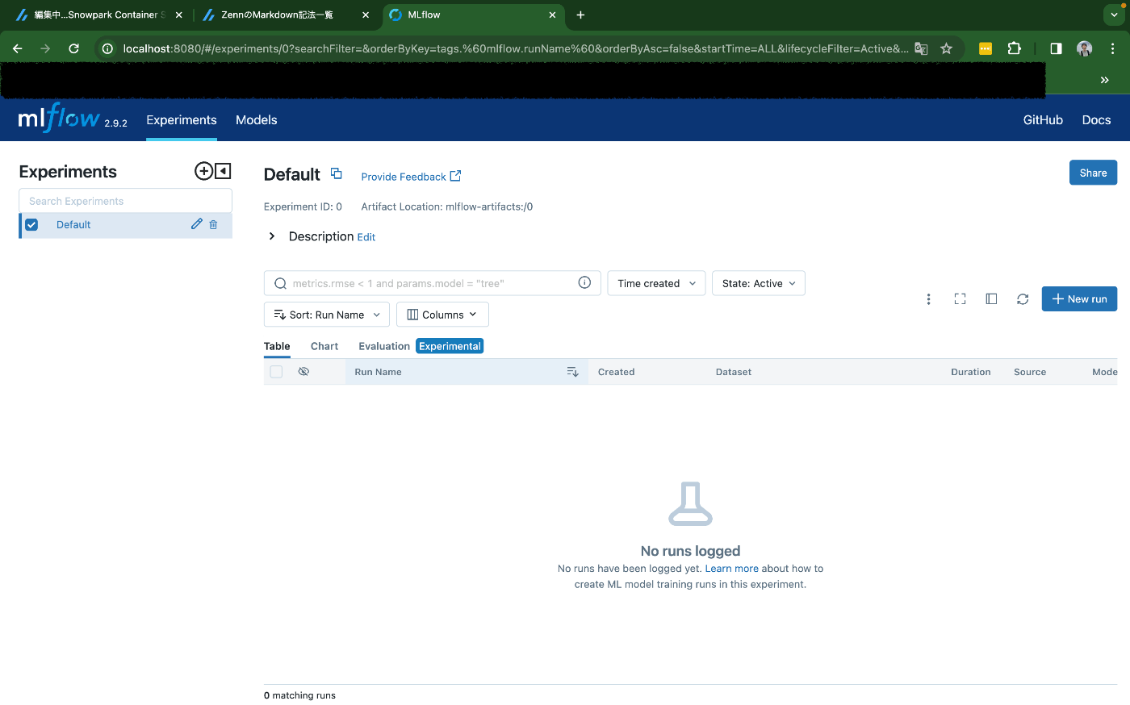Open the Columns dropdown
1130x705 pixels.
(x=442, y=315)
